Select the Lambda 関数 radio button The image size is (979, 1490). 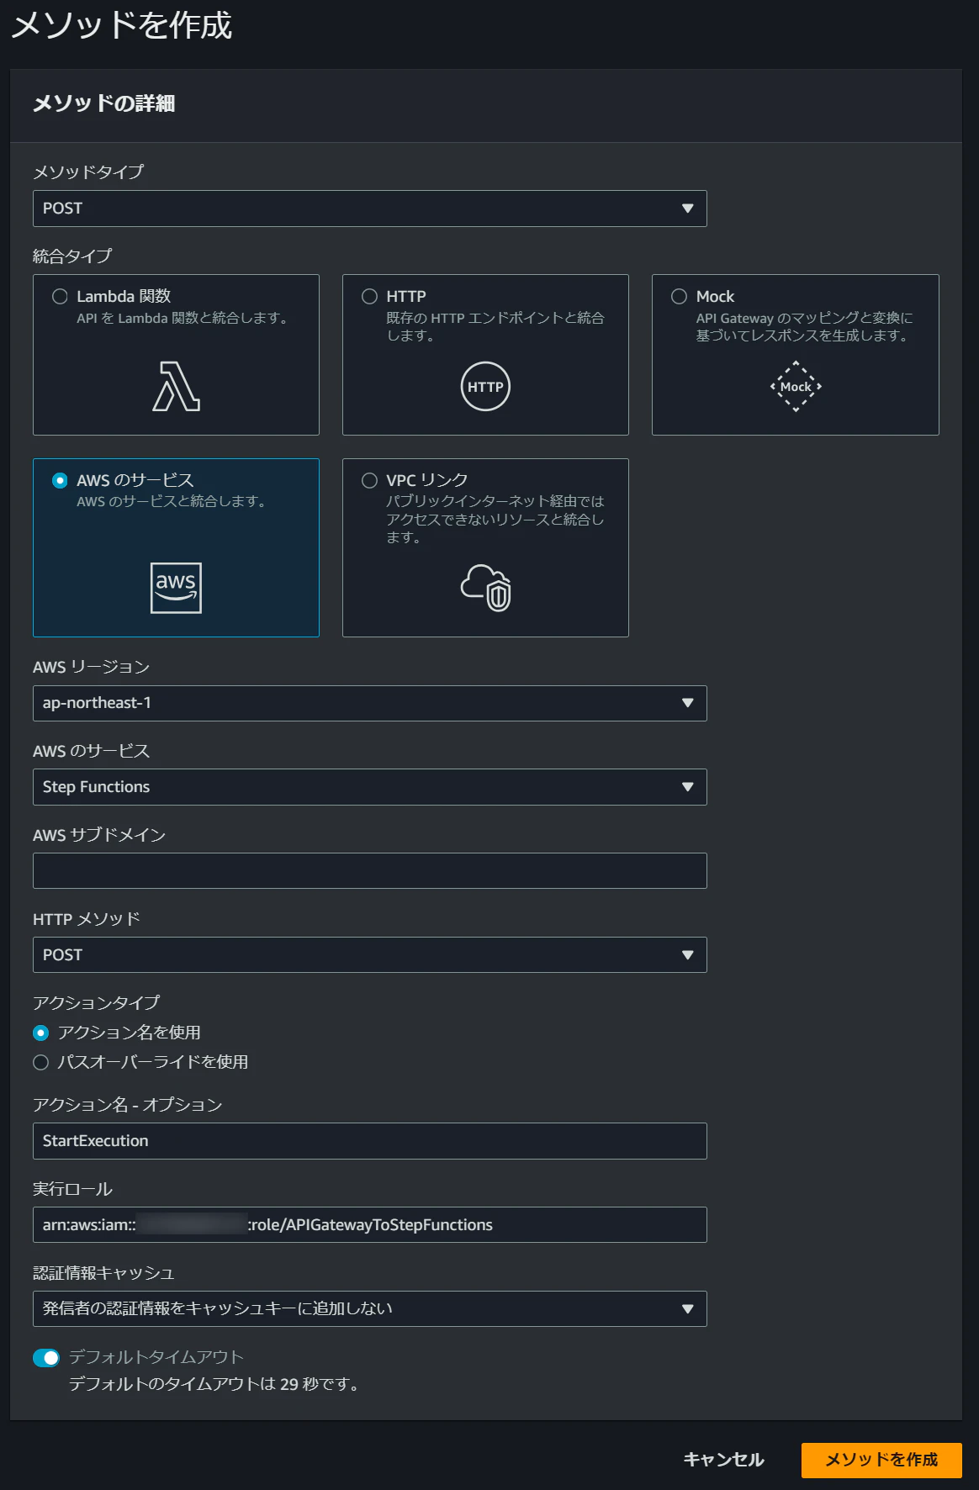pyautogui.click(x=60, y=296)
